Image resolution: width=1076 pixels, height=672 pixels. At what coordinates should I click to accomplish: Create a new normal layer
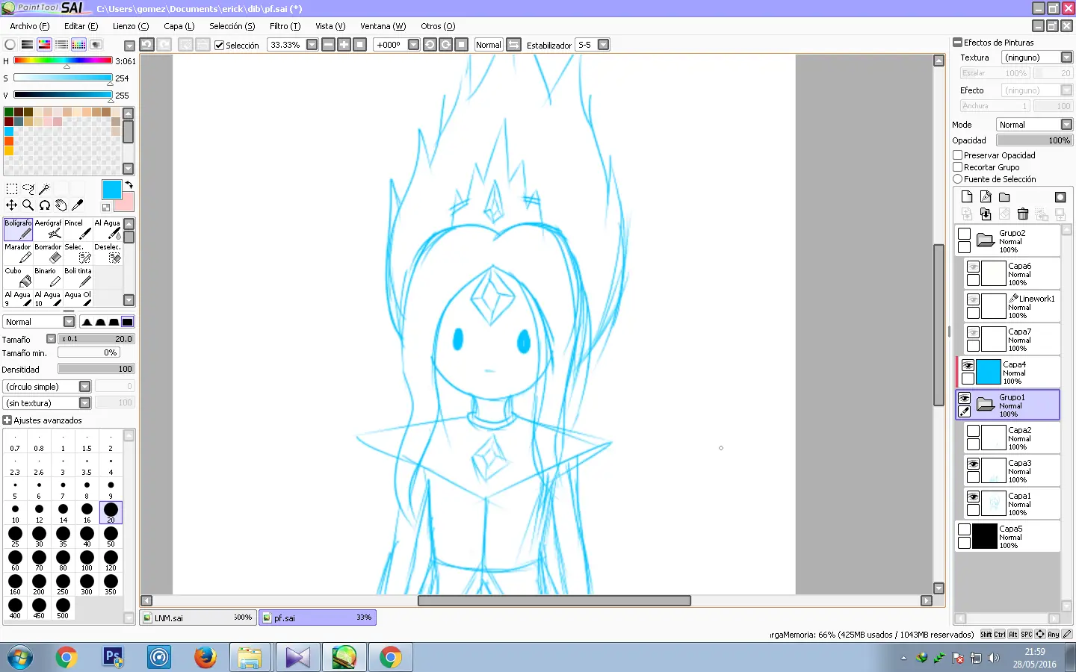pos(967,197)
